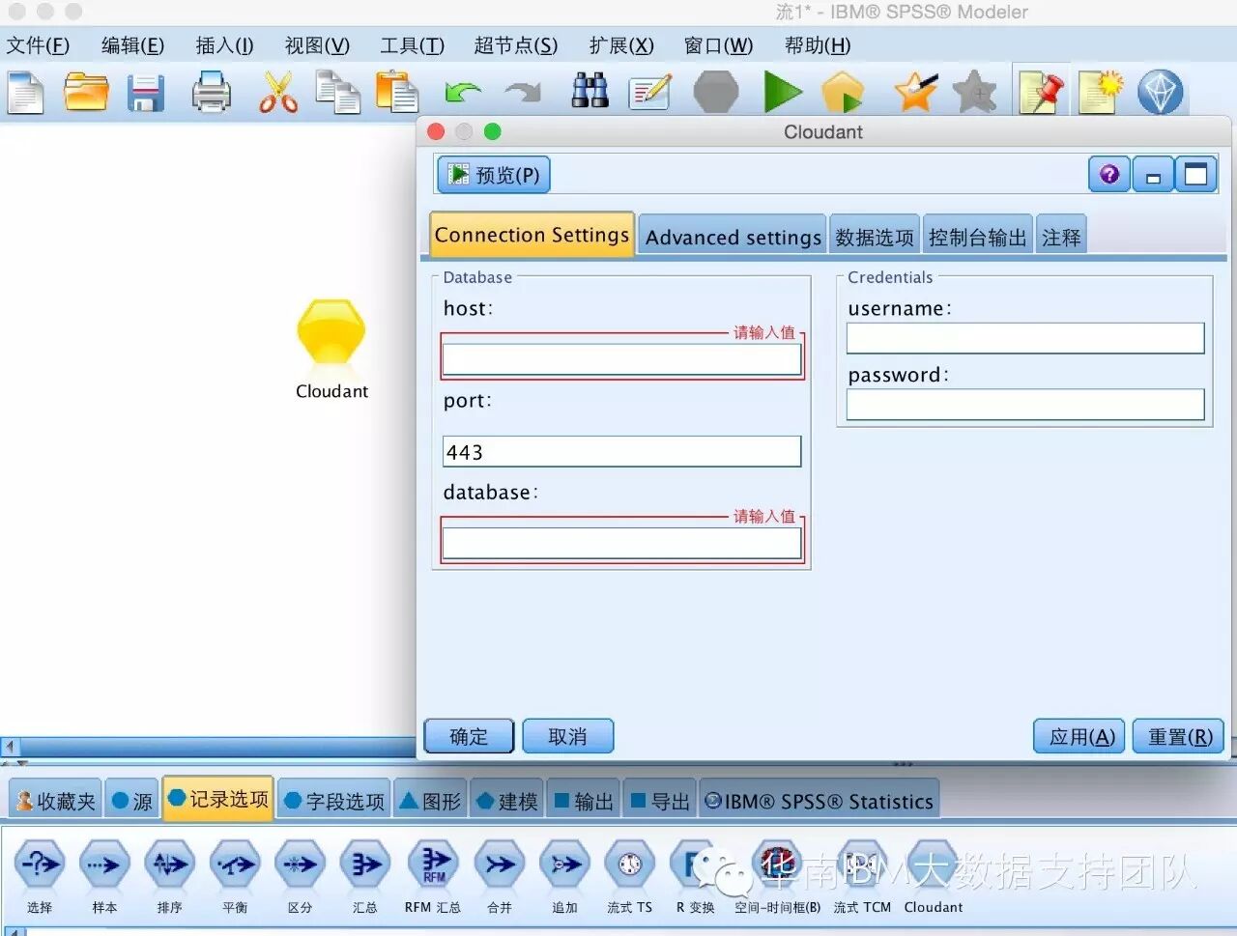The width and height of the screenshot is (1237, 936).
Task: Switch to the Connection Settings tab
Action: tap(532, 235)
